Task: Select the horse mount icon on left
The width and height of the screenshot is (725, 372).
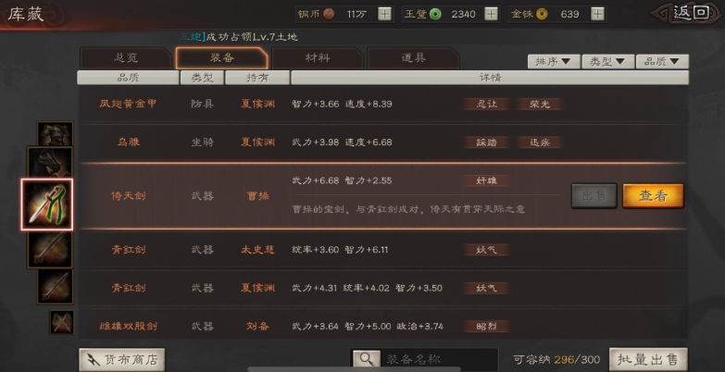Action: pyautogui.click(x=50, y=162)
